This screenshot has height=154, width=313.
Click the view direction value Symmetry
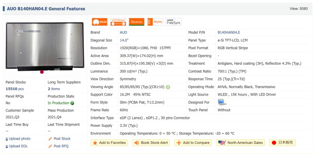(128, 79)
